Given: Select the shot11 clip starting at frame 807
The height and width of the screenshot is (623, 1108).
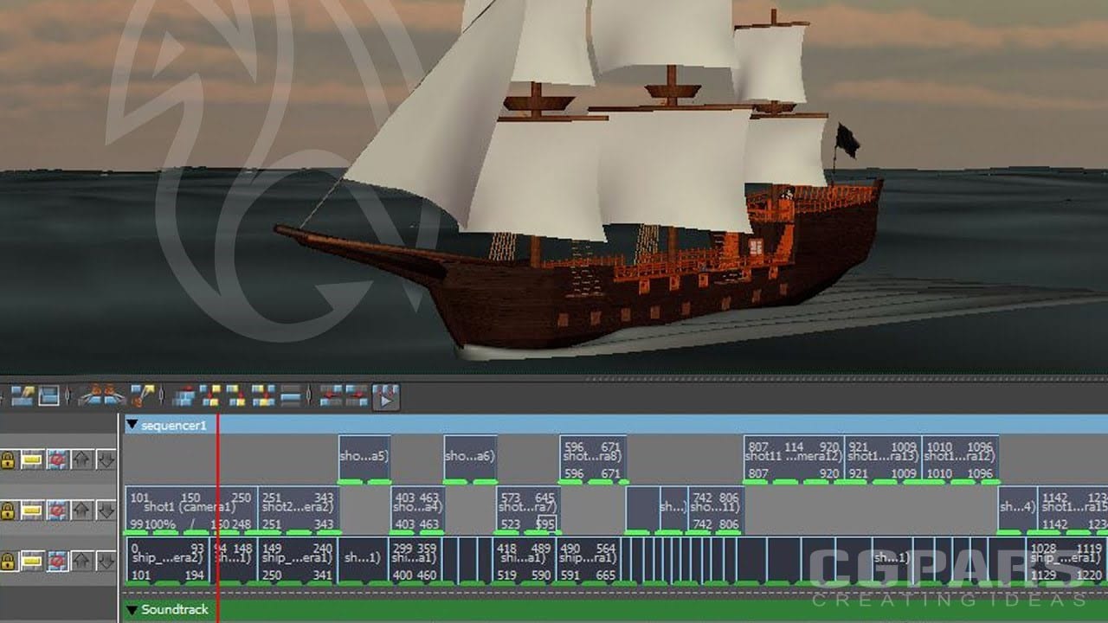Looking at the screenshot, I should [x=792, y=457].
